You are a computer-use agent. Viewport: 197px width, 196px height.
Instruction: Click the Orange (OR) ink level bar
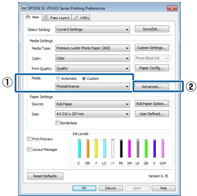(x=88, y=148)
